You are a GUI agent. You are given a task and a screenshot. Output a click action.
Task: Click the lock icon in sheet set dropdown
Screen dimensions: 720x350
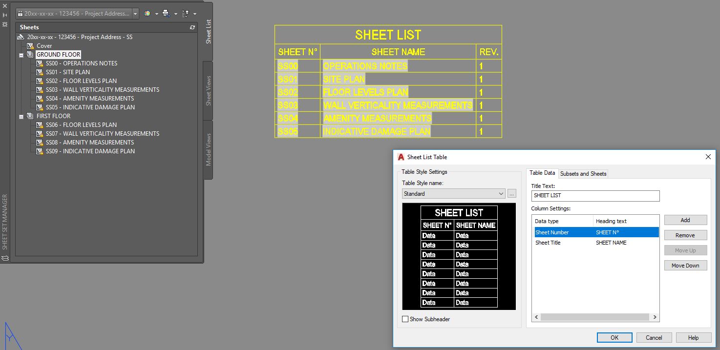pyautogui.click(x=21, y=14)
